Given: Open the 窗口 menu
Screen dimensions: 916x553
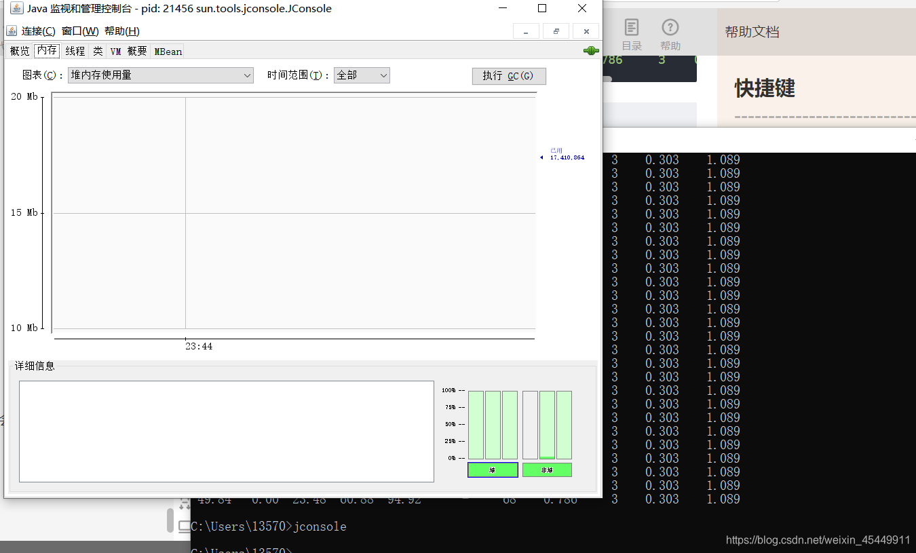Looking at the screenshot, I should click(x=80, y=31).
